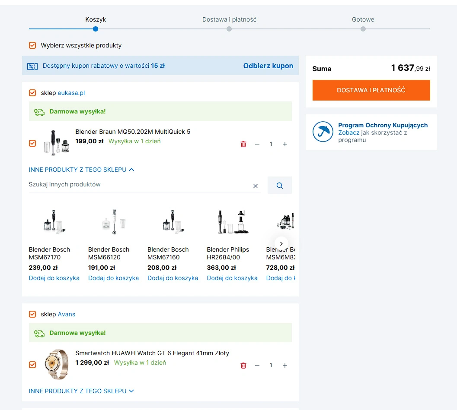Screen dimensions: 457x410
Task: Uncheck the eukasa.pl shop checkbox
Action: point(32,93)
